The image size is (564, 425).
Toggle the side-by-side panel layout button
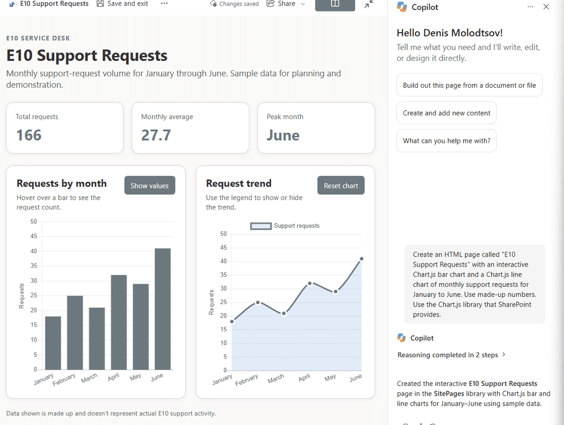(x=335, y=4)
